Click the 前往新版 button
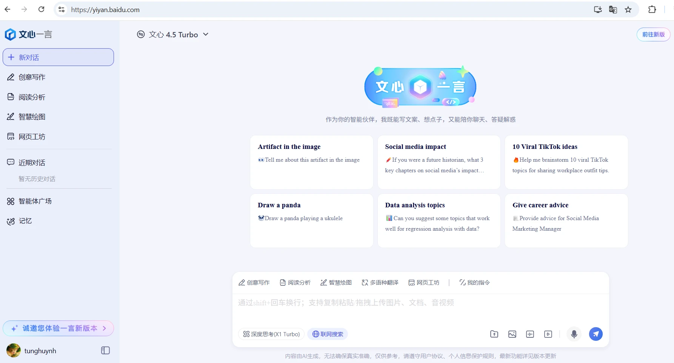 [653, 34]
